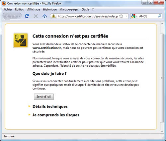Go to the Home page icon

tap(44, 16)
